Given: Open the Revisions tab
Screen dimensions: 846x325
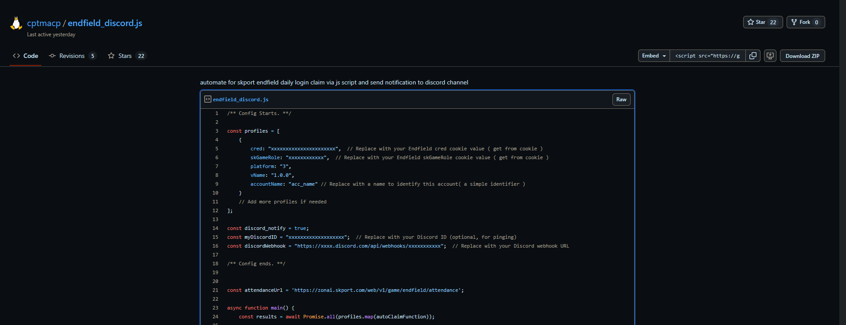Looking at the screenshot, I should point(72,56).
